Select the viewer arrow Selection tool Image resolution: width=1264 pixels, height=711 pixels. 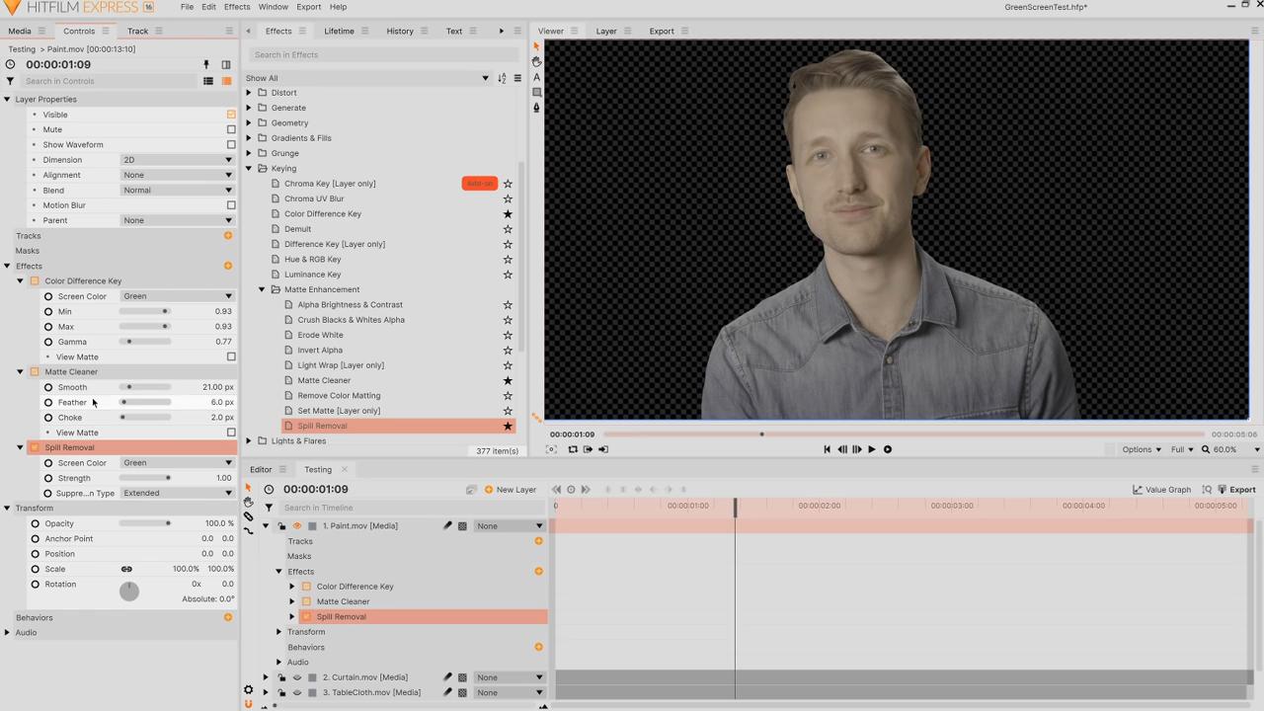[x=536, y=46]
